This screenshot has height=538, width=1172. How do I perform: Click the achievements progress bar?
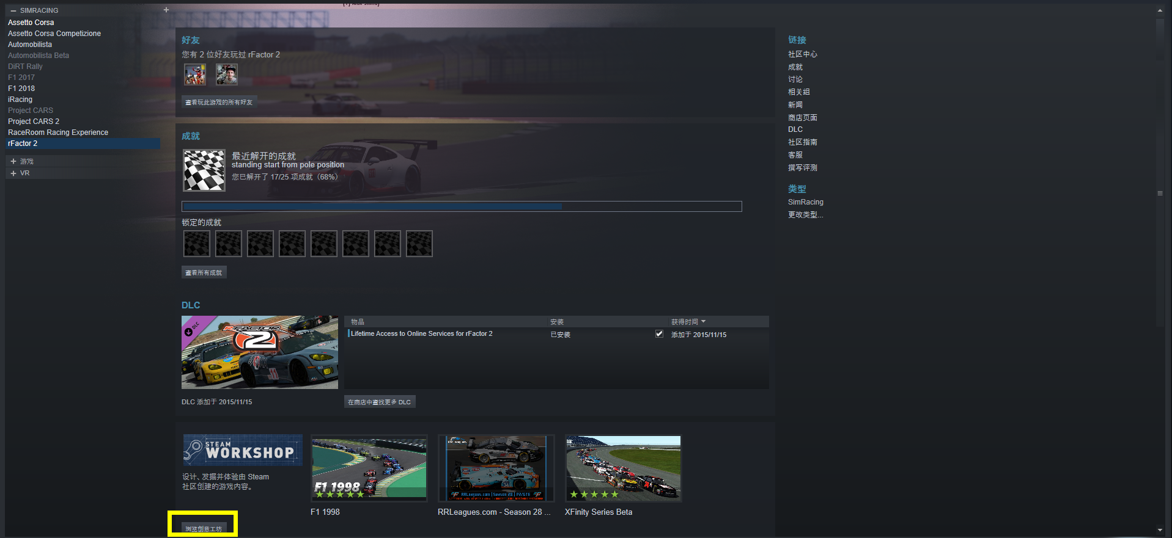tap(462, 206)
